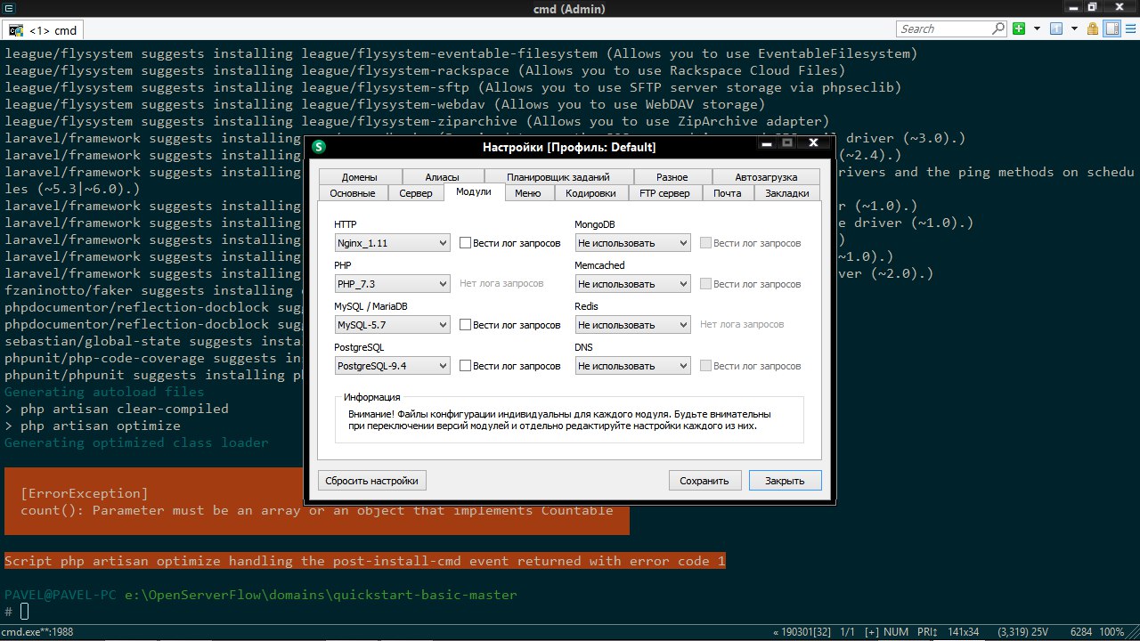
Task: Open the Алиасы tab
Action: (442, 177)
